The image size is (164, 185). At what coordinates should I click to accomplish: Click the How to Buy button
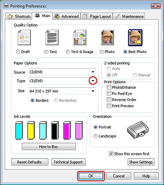[x=49, y=146]
